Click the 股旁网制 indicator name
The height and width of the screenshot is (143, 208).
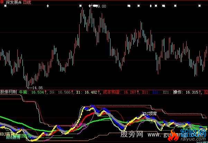click(9, 92)
